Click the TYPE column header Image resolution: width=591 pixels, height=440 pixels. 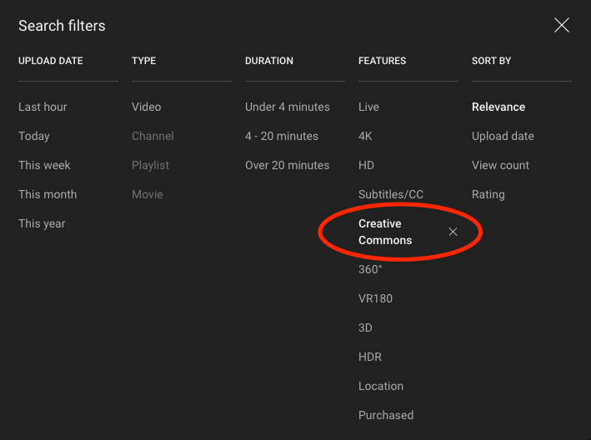[143, 61]
